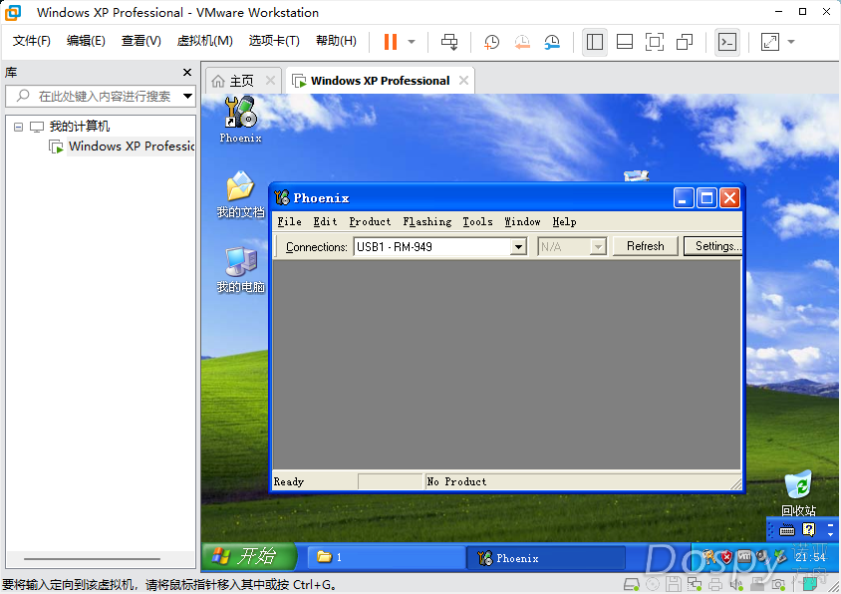Click the 开始 Start button
Image resolution: width=841 pixels, height=594 pixels.
coord(249,556)
